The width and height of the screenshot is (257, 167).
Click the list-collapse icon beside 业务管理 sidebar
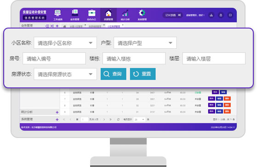point(47,26)
